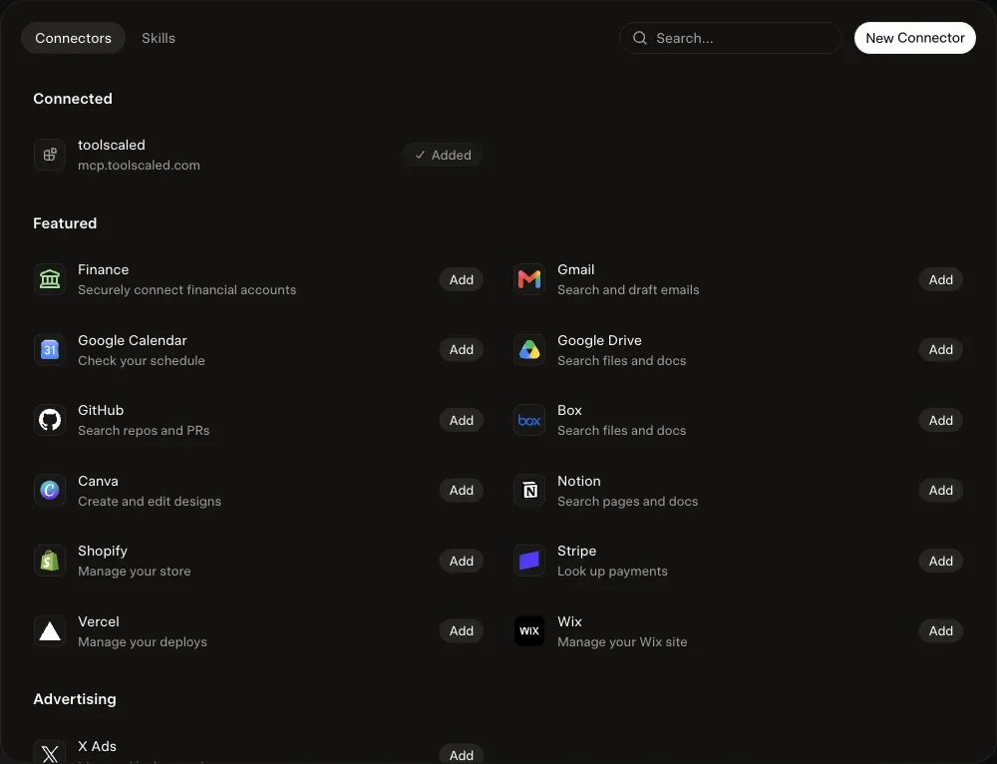Add the Google Calendar connector
The image size is (997, 764).
(x=461, y=349)
